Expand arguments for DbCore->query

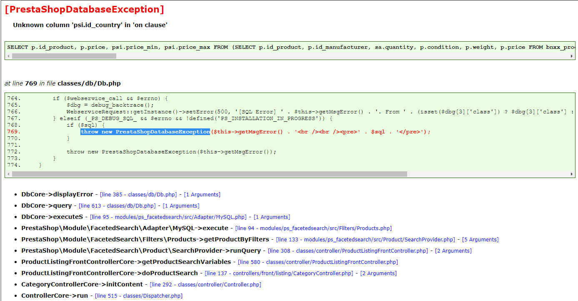click(181, 206)
